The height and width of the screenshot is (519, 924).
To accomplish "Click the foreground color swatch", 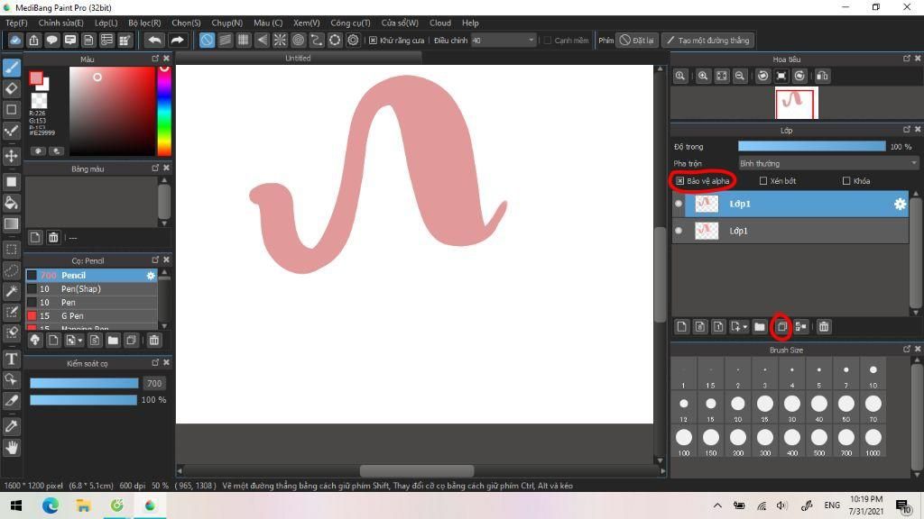I will point(36,78).
